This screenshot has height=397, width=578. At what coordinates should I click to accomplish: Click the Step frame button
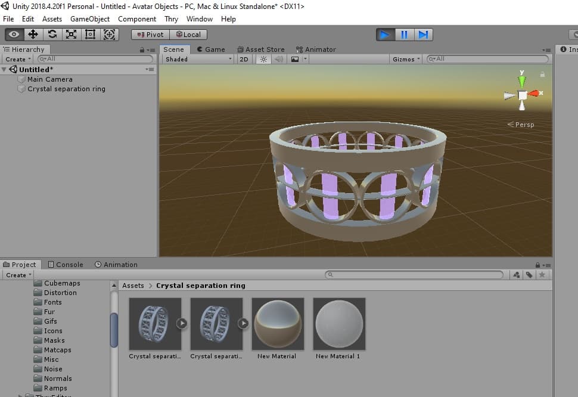pyautogui.click(x=423, y=35)
